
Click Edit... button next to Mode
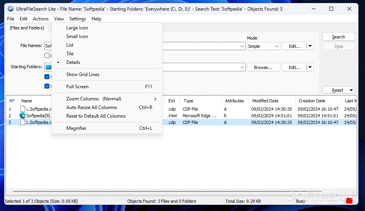[294, 46]
